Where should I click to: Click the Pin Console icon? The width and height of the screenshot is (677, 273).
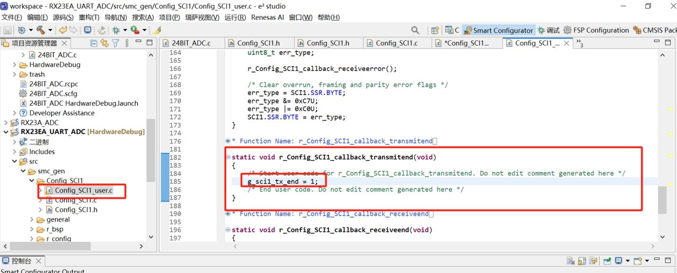point(607,261)
